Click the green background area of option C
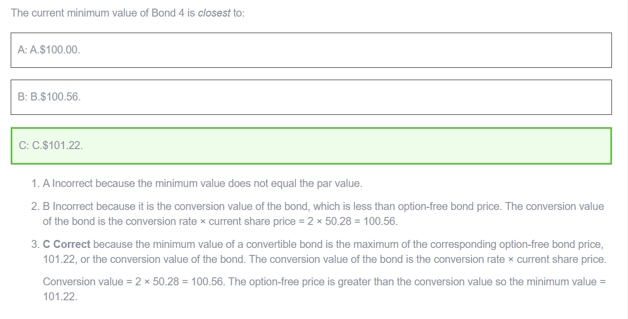Image resolution: width=628 pixels, height=319 pixels. tap(400, 146)
